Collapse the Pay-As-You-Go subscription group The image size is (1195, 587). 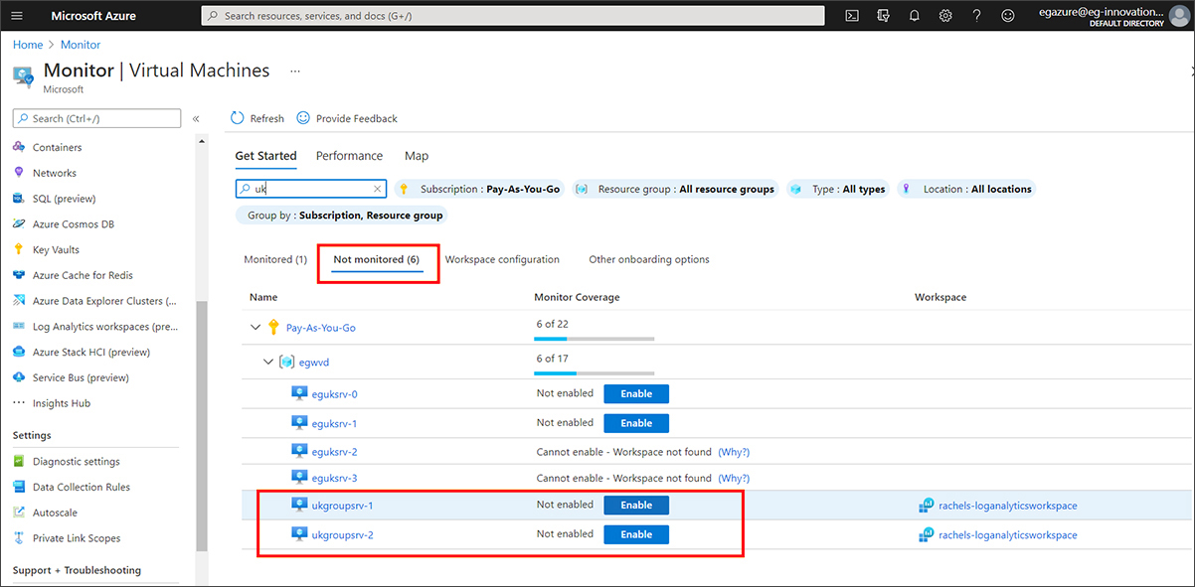(x=256, y=327)
